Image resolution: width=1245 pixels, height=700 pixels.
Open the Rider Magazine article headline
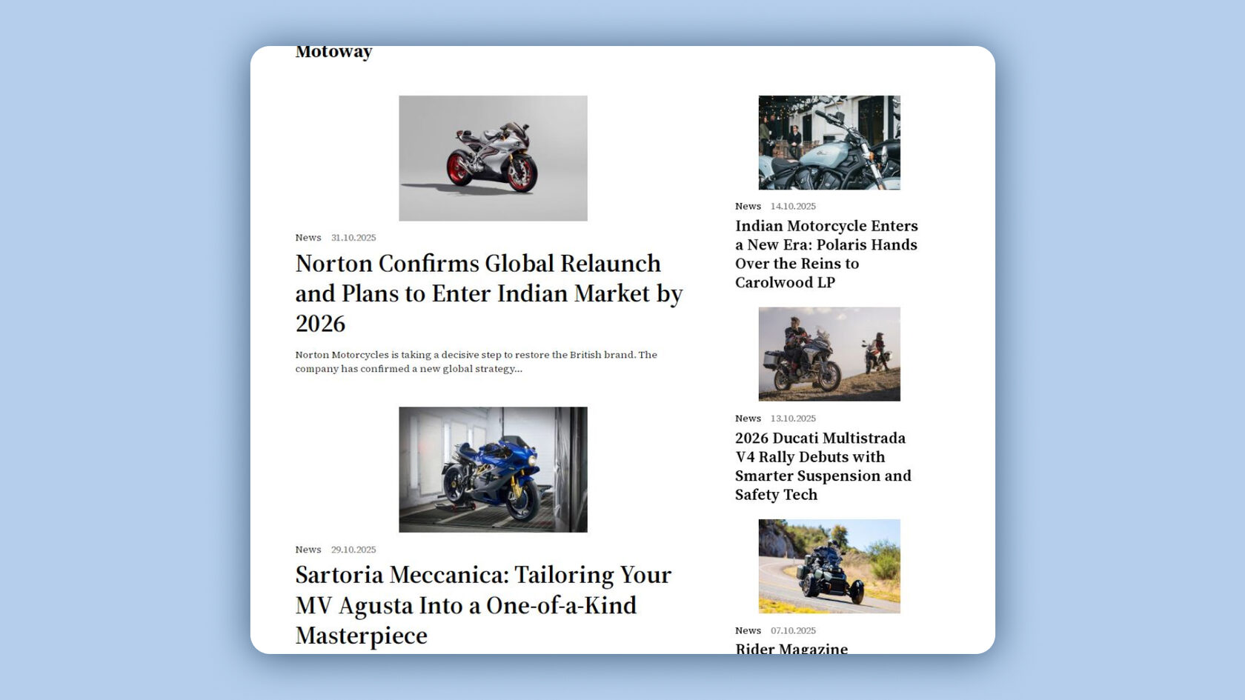point(791,648)
